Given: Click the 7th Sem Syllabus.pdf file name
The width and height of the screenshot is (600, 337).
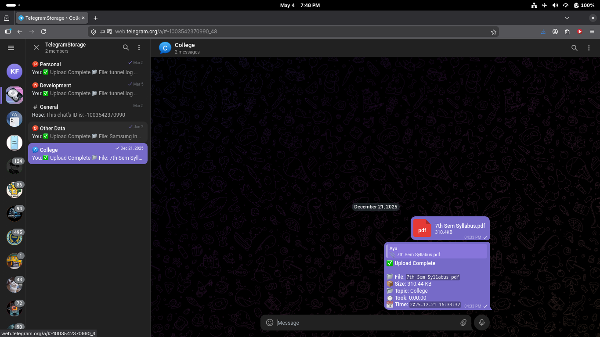Looking at the screenshot, I should (460, 226).
